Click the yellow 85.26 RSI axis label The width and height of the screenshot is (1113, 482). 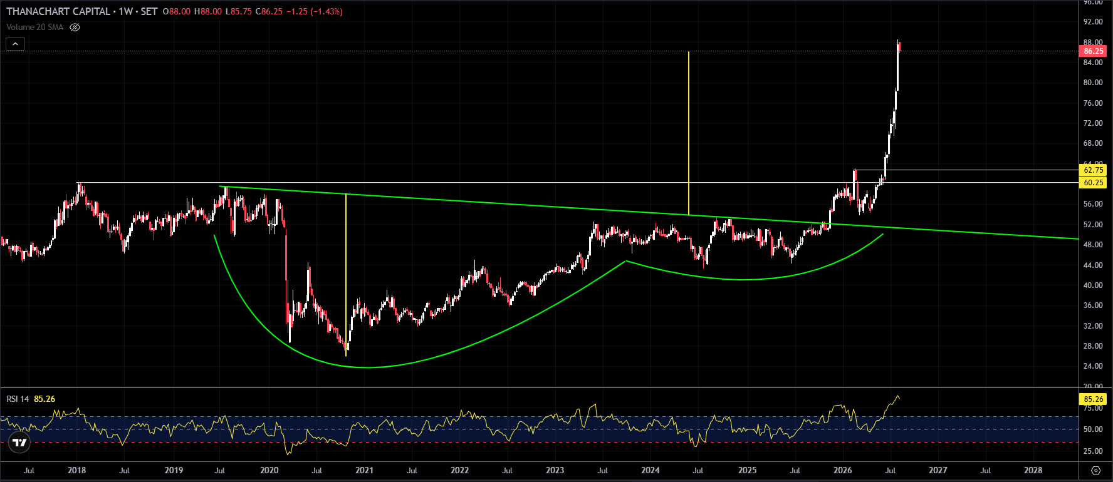(1094, 399)
